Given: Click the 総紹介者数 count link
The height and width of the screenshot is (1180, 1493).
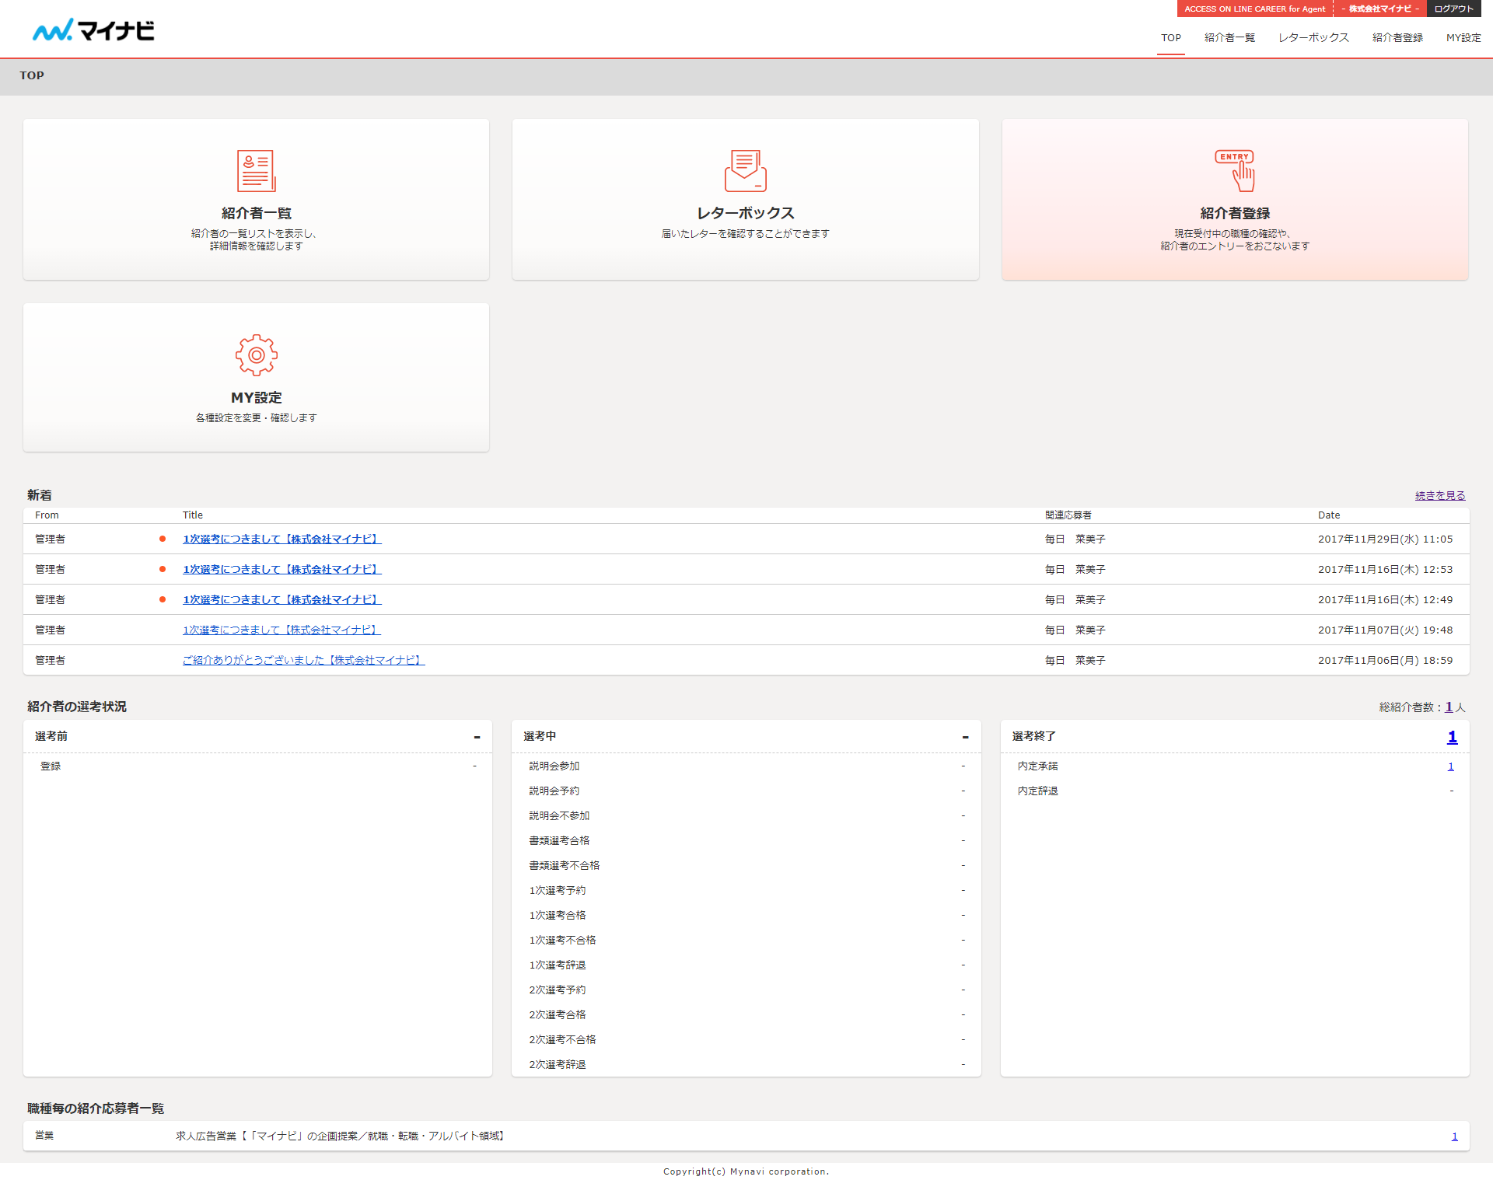Looking at the screenshot, I should (1449, 707).
